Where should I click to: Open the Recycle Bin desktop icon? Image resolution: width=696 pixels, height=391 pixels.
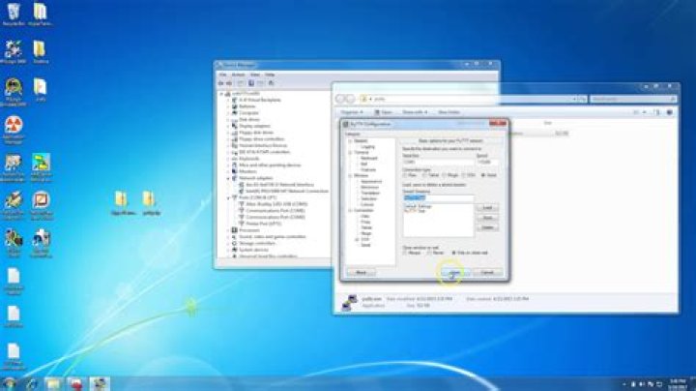(x=14, y=13)
